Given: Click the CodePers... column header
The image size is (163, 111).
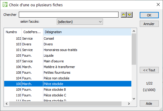Looking at the screenshot, I should (32, 32).
